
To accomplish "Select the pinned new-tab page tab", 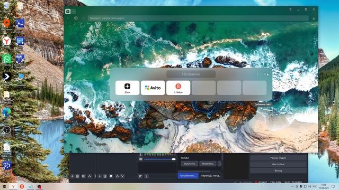I will tap(68, 12).
